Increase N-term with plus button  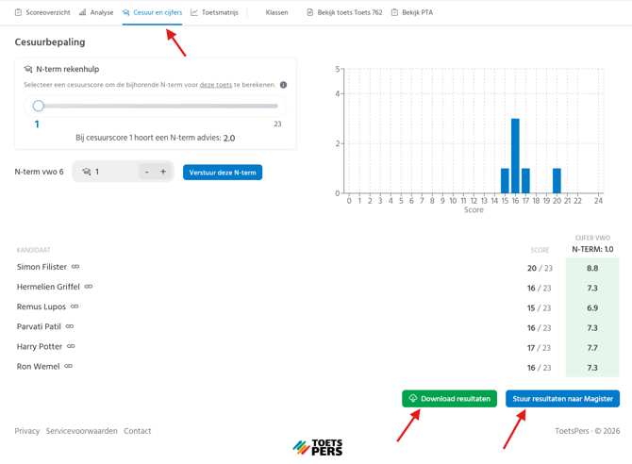(x=163, y=172)
